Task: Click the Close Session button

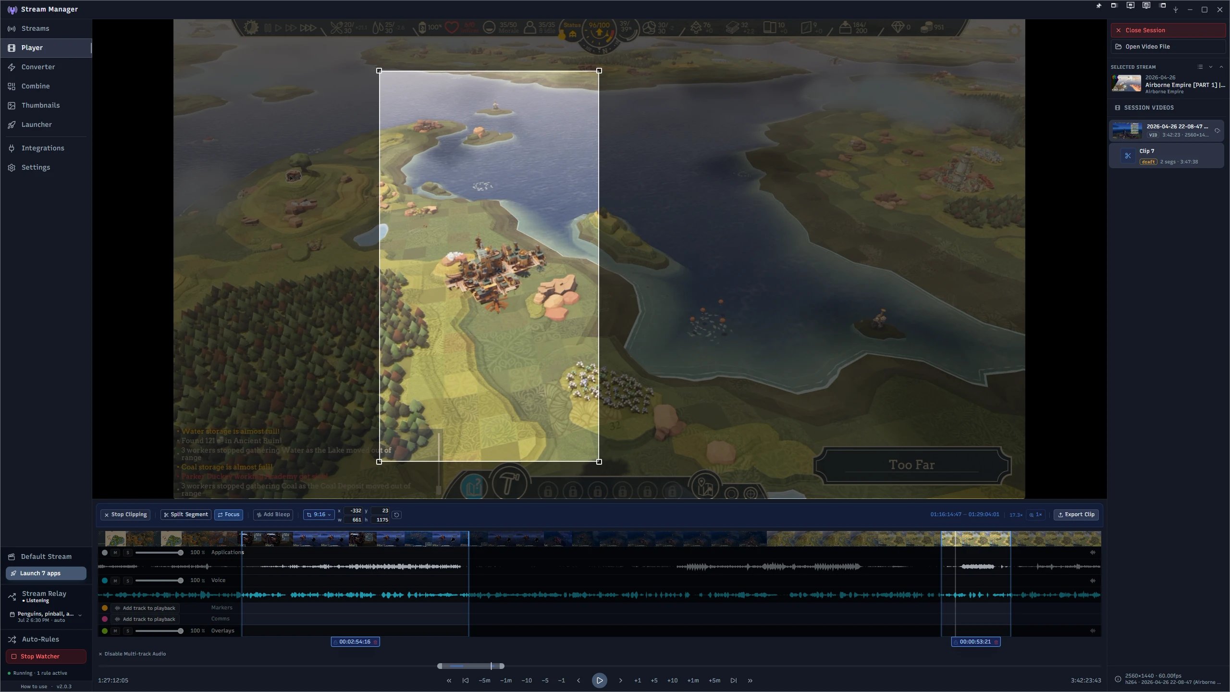Action: [x=1168, y=30]
